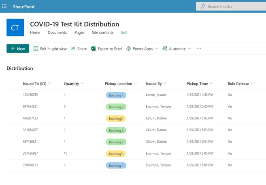Click Eiusmod, Tempor in row 987654321
The height and width of the screenshot is (185, 266).
[x=158, y=107]
